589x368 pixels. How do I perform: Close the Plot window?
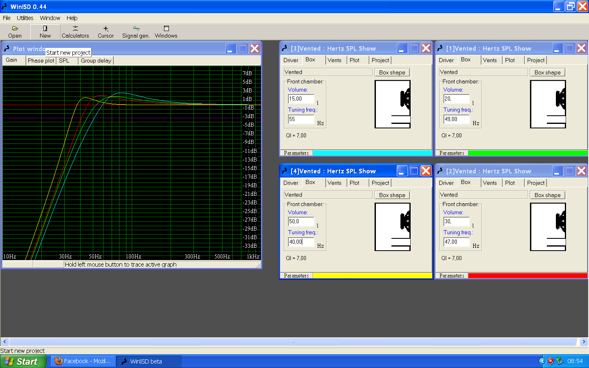coord(254,49)
